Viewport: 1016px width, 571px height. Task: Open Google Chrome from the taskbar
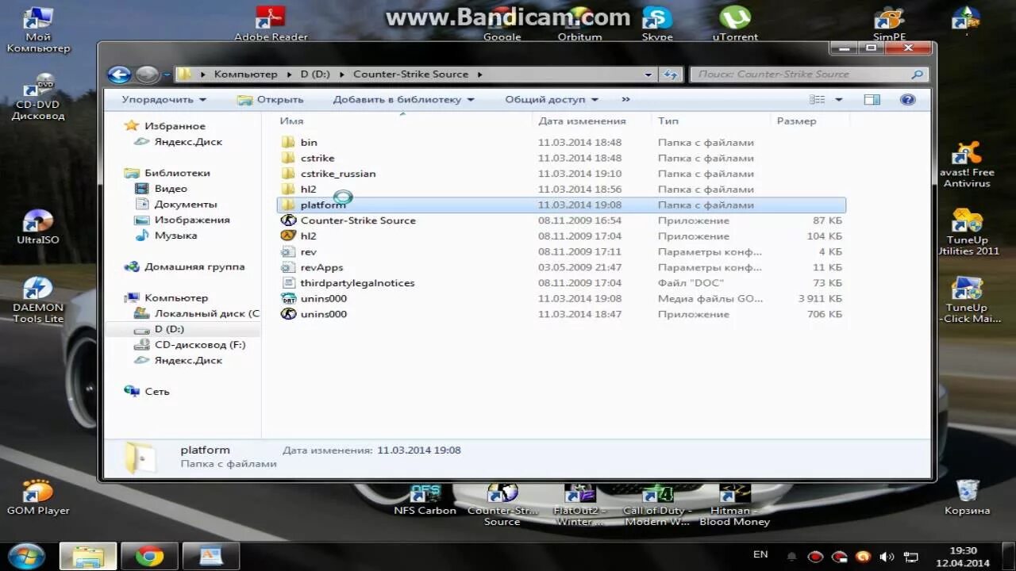(x=149, y=556)
